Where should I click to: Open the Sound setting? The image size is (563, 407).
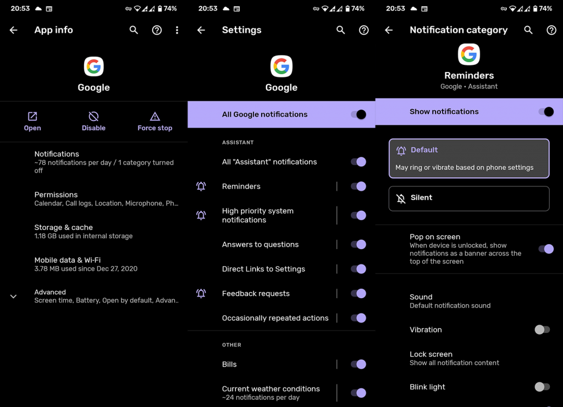(x=469, y=301)
